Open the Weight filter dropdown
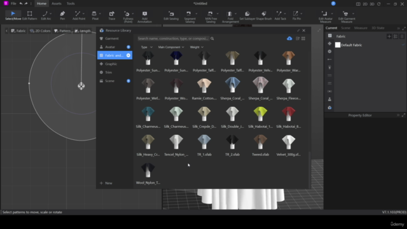This screenshot has width=407, height=229. pyautogui.click(x=197, y=47)
